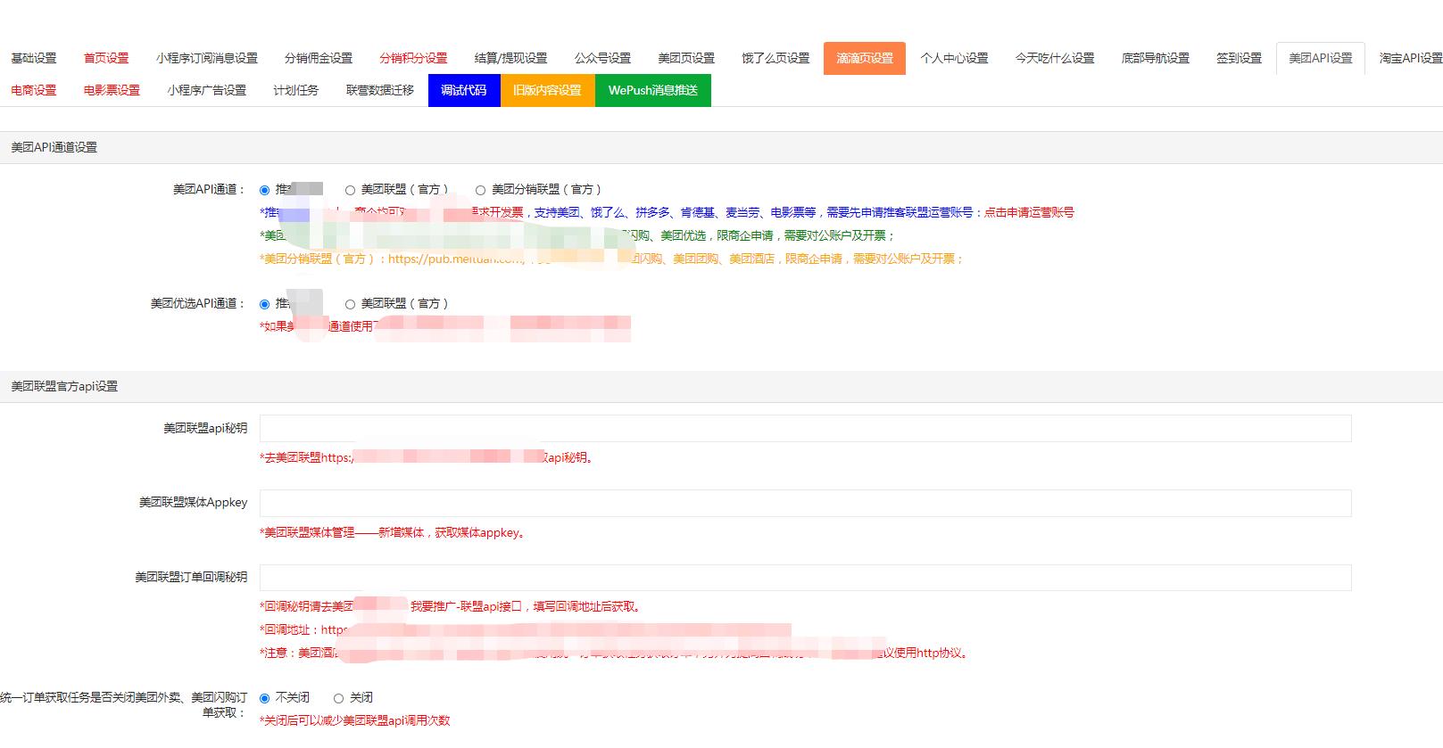Viewport: 1443px width, 748px height.
Task: Switch to 公众号设置 tab
Action: pos(603,58)
